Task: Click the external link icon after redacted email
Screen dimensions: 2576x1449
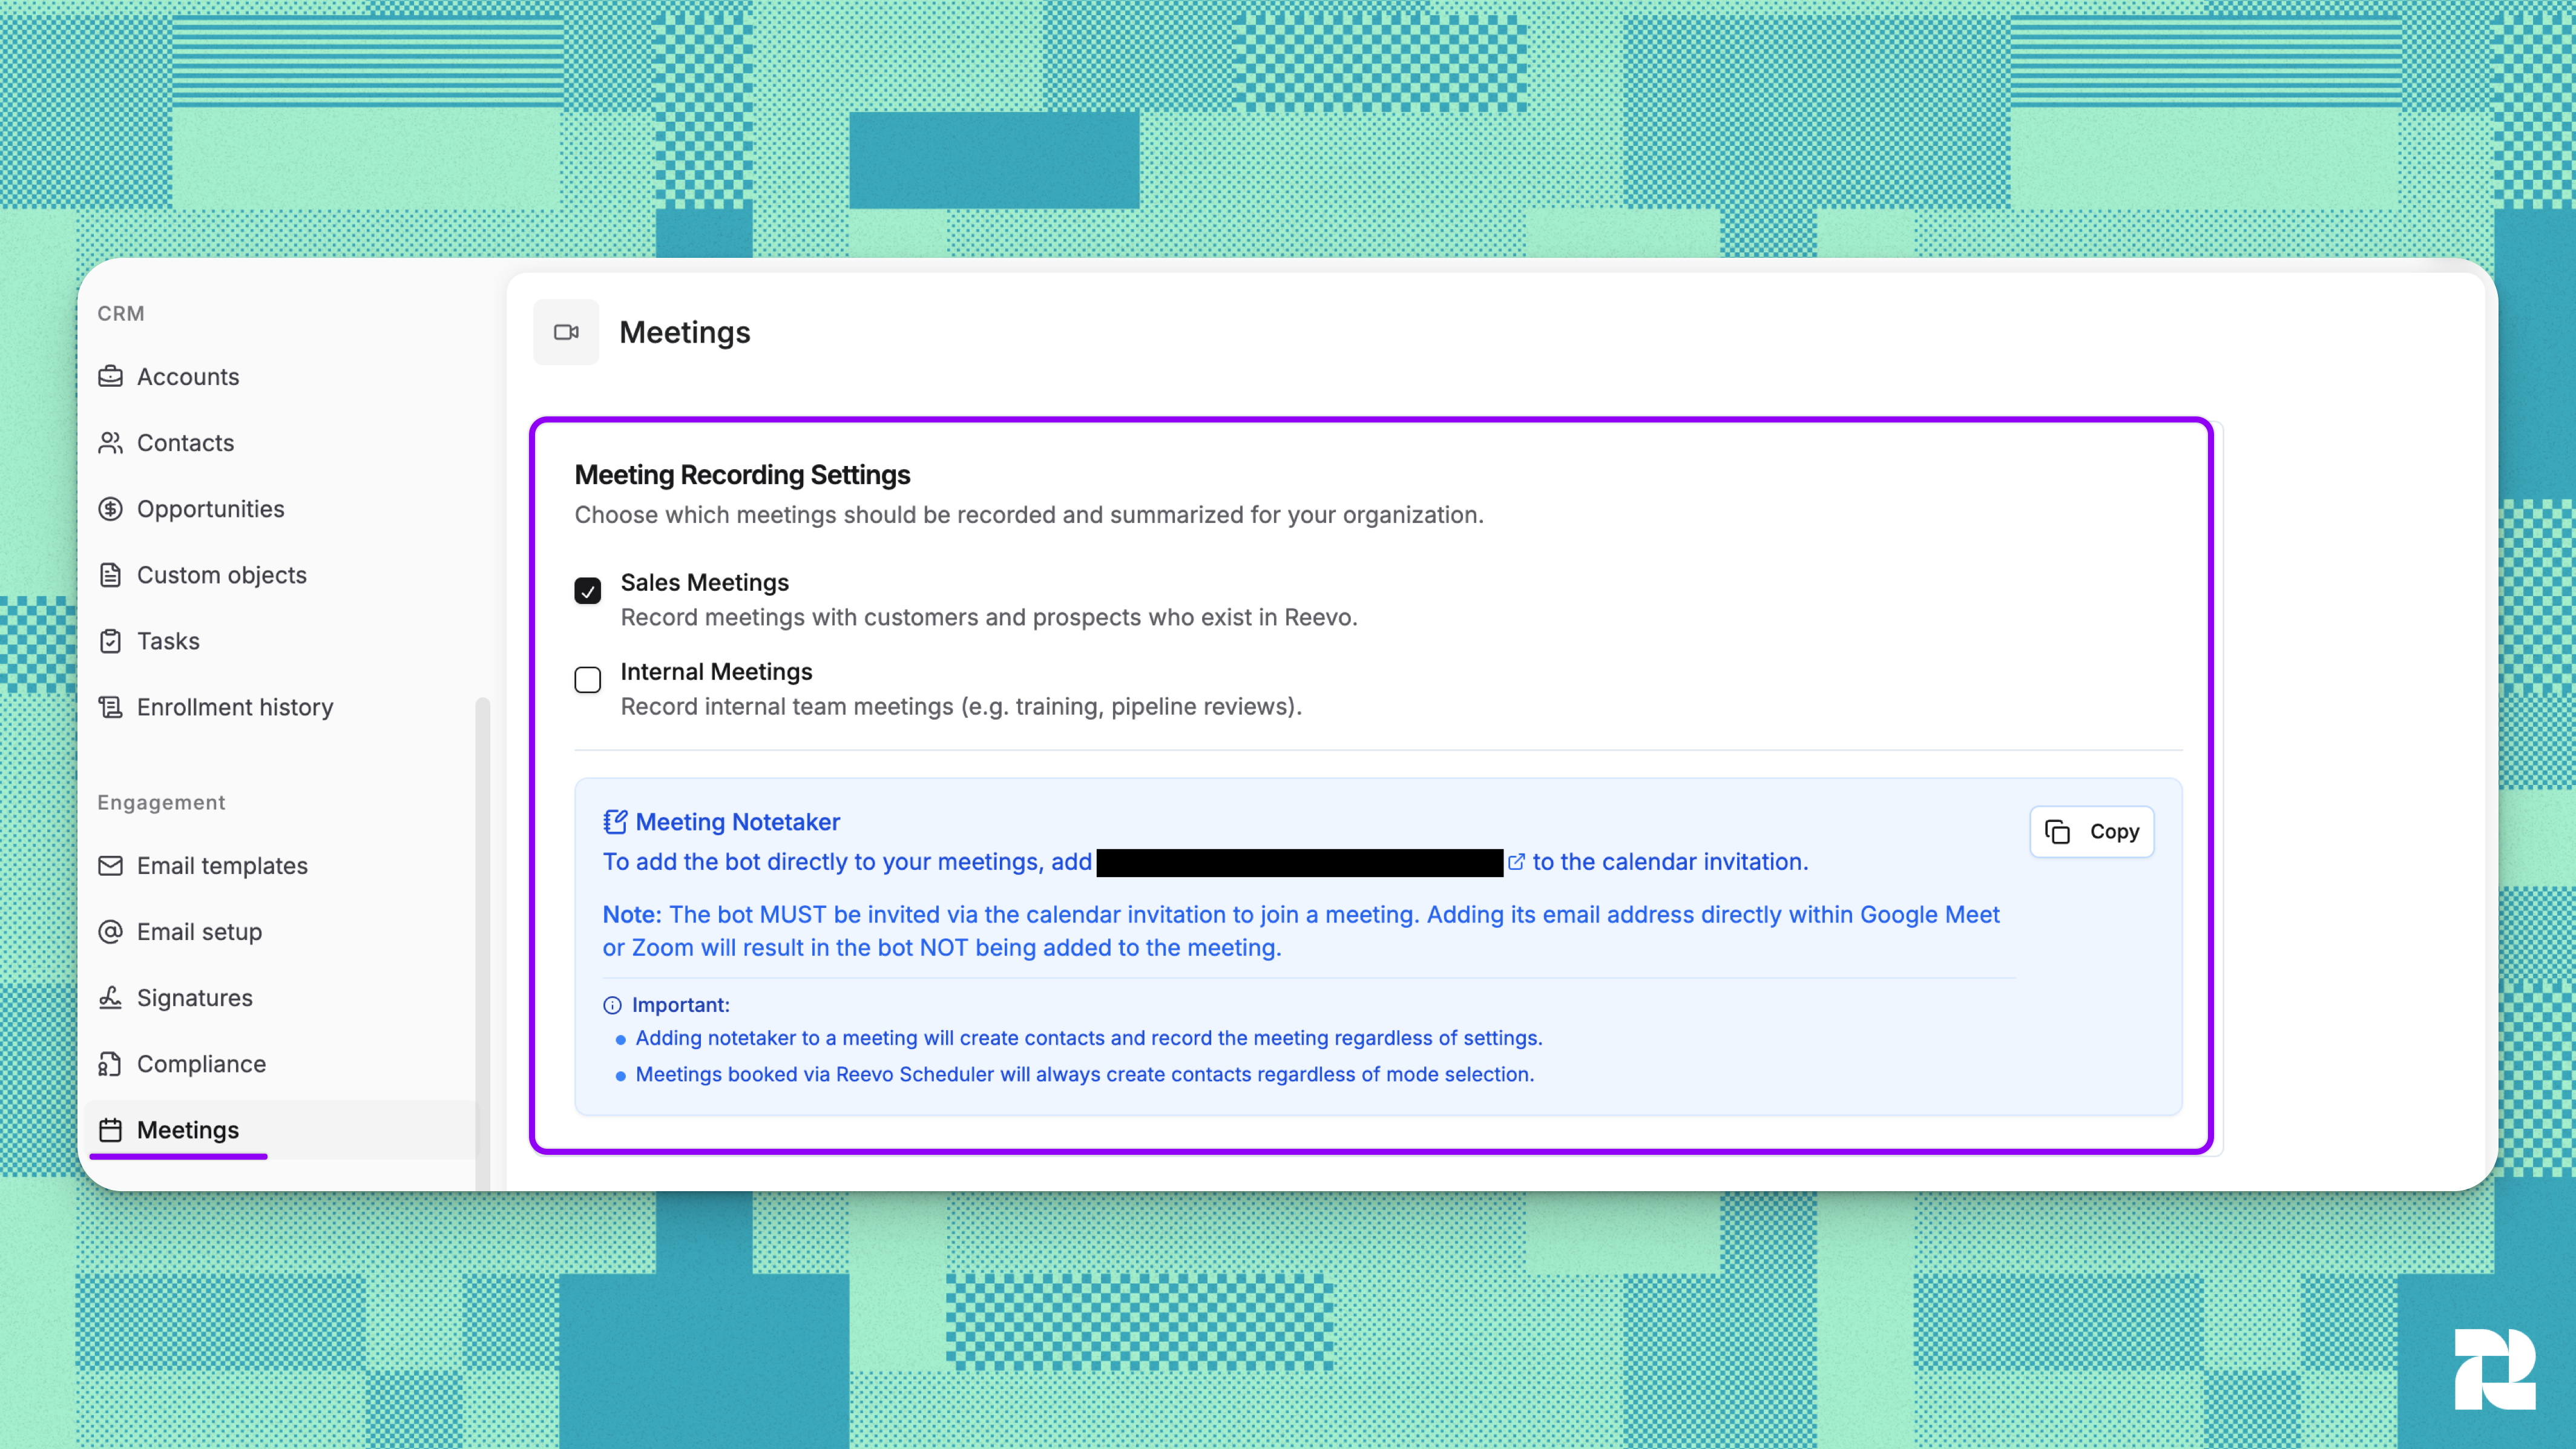Action: [x=1516, y=862]
